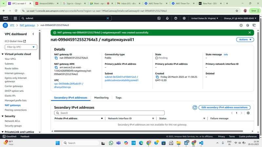The height and width of the screenshot is (147, 262).
Task: Click the browser address bar URL
Action: (x=97, y=11)
